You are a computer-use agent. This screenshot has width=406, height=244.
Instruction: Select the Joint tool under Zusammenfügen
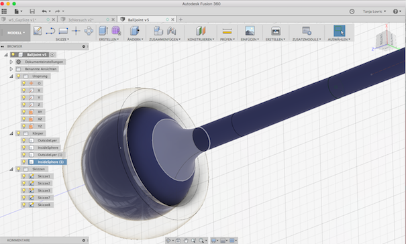tap(171, 31)
